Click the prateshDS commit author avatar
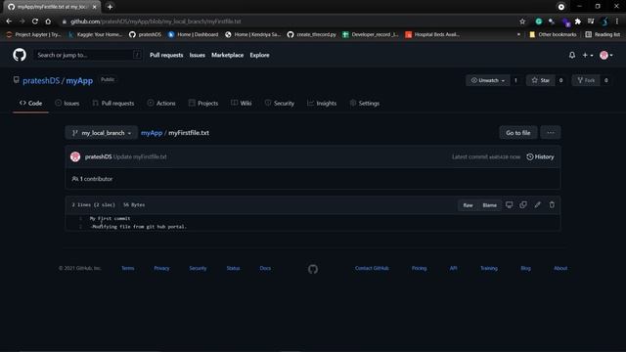The width and height of the screenshot is (626, 352). pos(75,156)
